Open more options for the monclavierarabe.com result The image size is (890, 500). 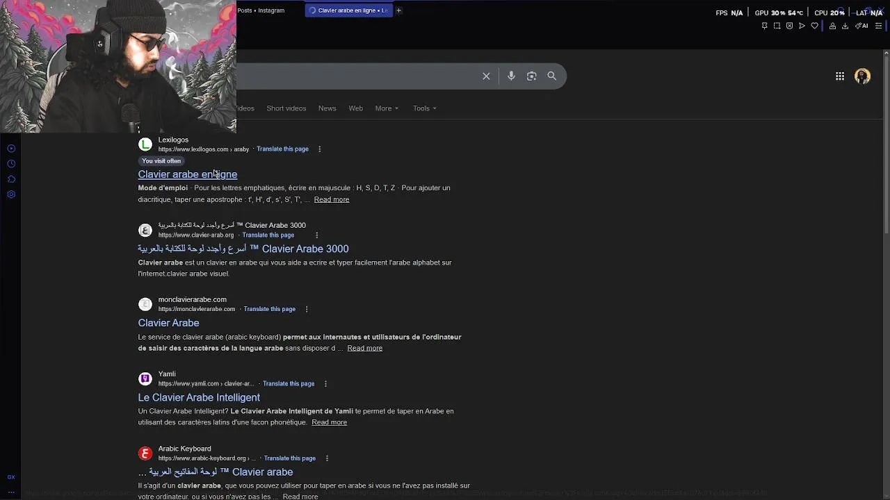point(307,310)
